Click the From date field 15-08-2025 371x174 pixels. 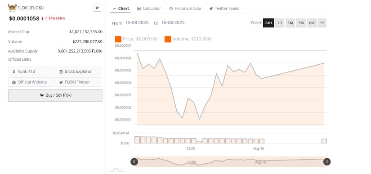pyautogui.click(x=137, y=22)
